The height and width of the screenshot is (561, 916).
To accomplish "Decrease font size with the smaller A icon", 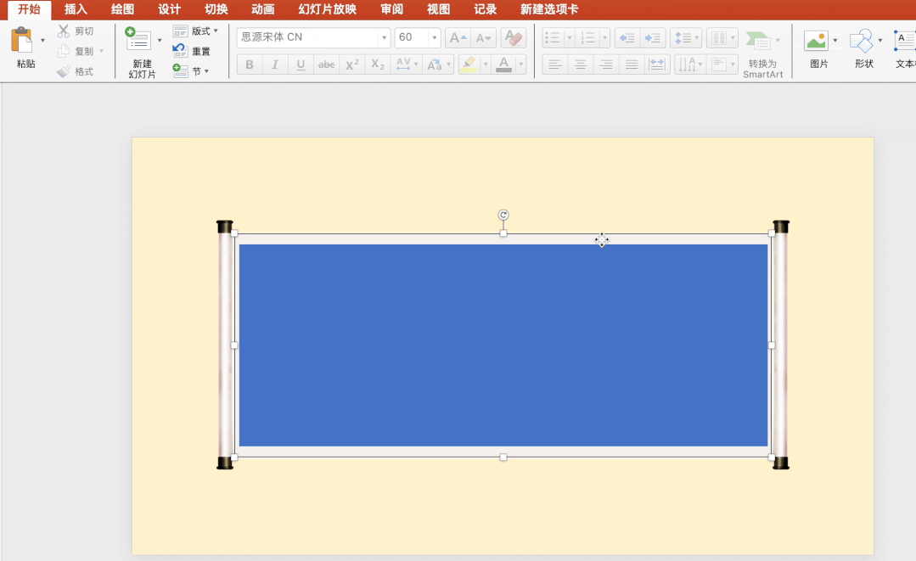I will tap(483, 38).
